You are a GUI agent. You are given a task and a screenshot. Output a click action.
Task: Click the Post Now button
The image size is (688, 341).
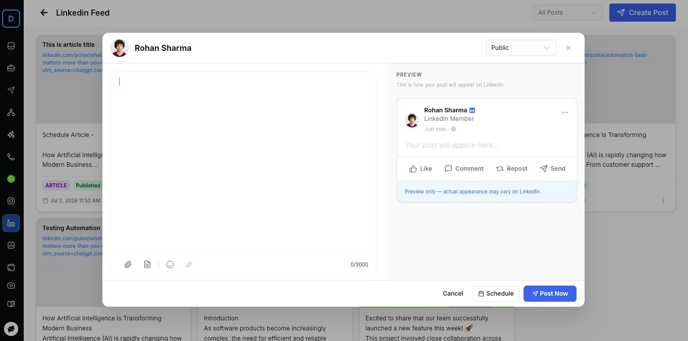click(550, 294)
